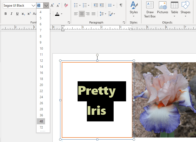Click the Draw Text Box button
The height and width of the screenshot is (142, 196).
click(150, 9)
